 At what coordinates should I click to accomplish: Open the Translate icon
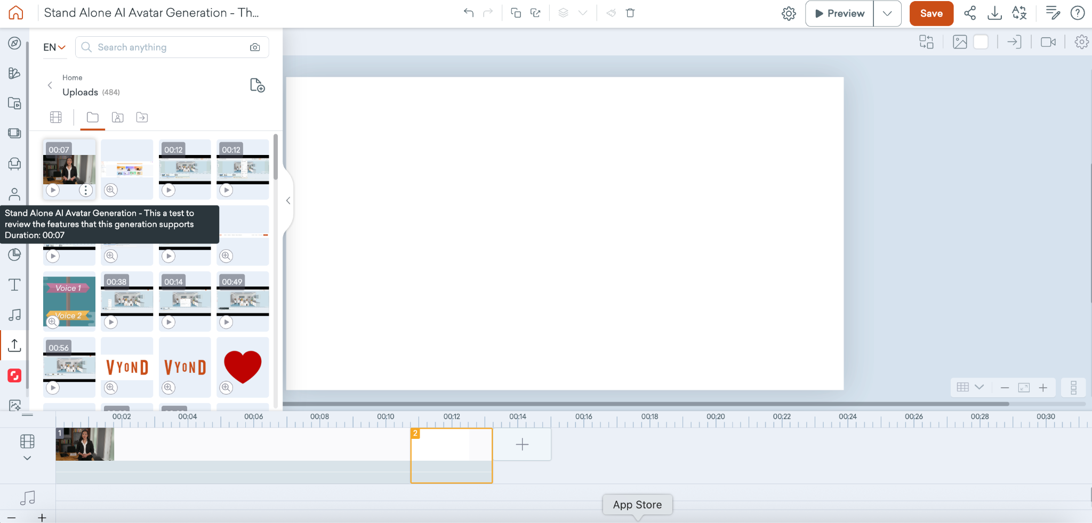pyautogui.click(x=1019, y=13)
